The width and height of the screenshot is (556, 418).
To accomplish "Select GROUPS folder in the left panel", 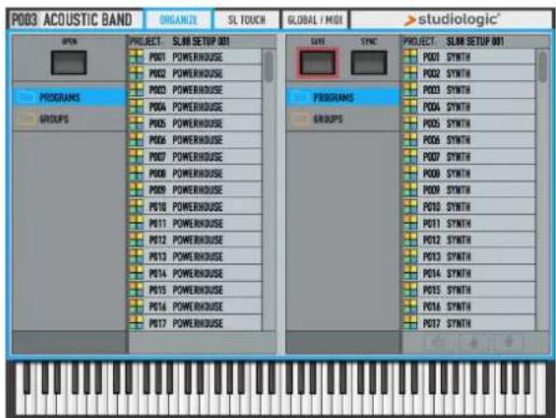I will click(x=69, y=119).
